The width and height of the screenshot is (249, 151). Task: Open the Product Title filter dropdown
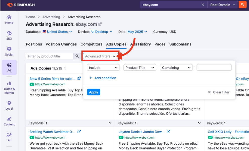point(140,67)
